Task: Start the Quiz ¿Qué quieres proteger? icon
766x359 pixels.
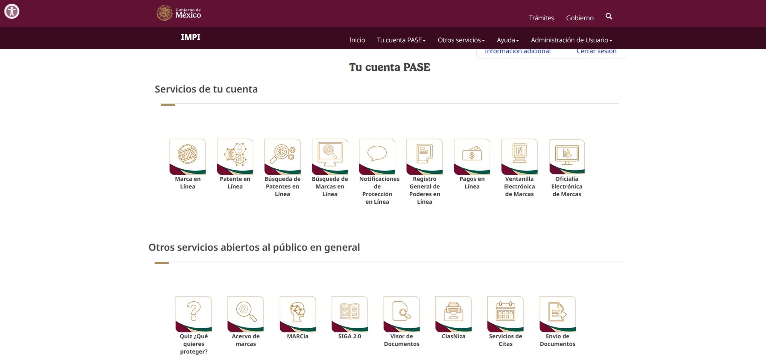Action: (x=194, y=314)
